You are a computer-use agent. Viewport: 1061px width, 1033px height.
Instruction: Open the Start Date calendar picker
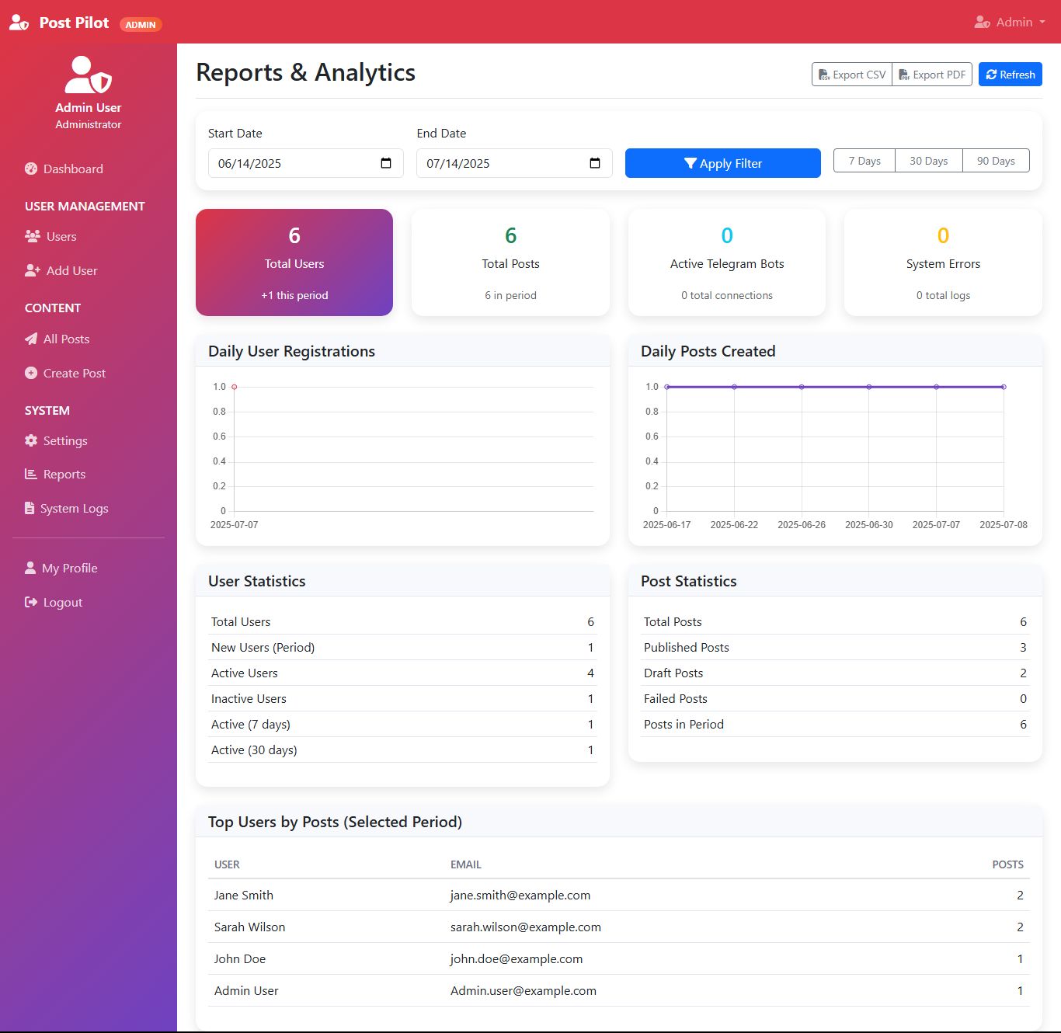click(386, 163)
